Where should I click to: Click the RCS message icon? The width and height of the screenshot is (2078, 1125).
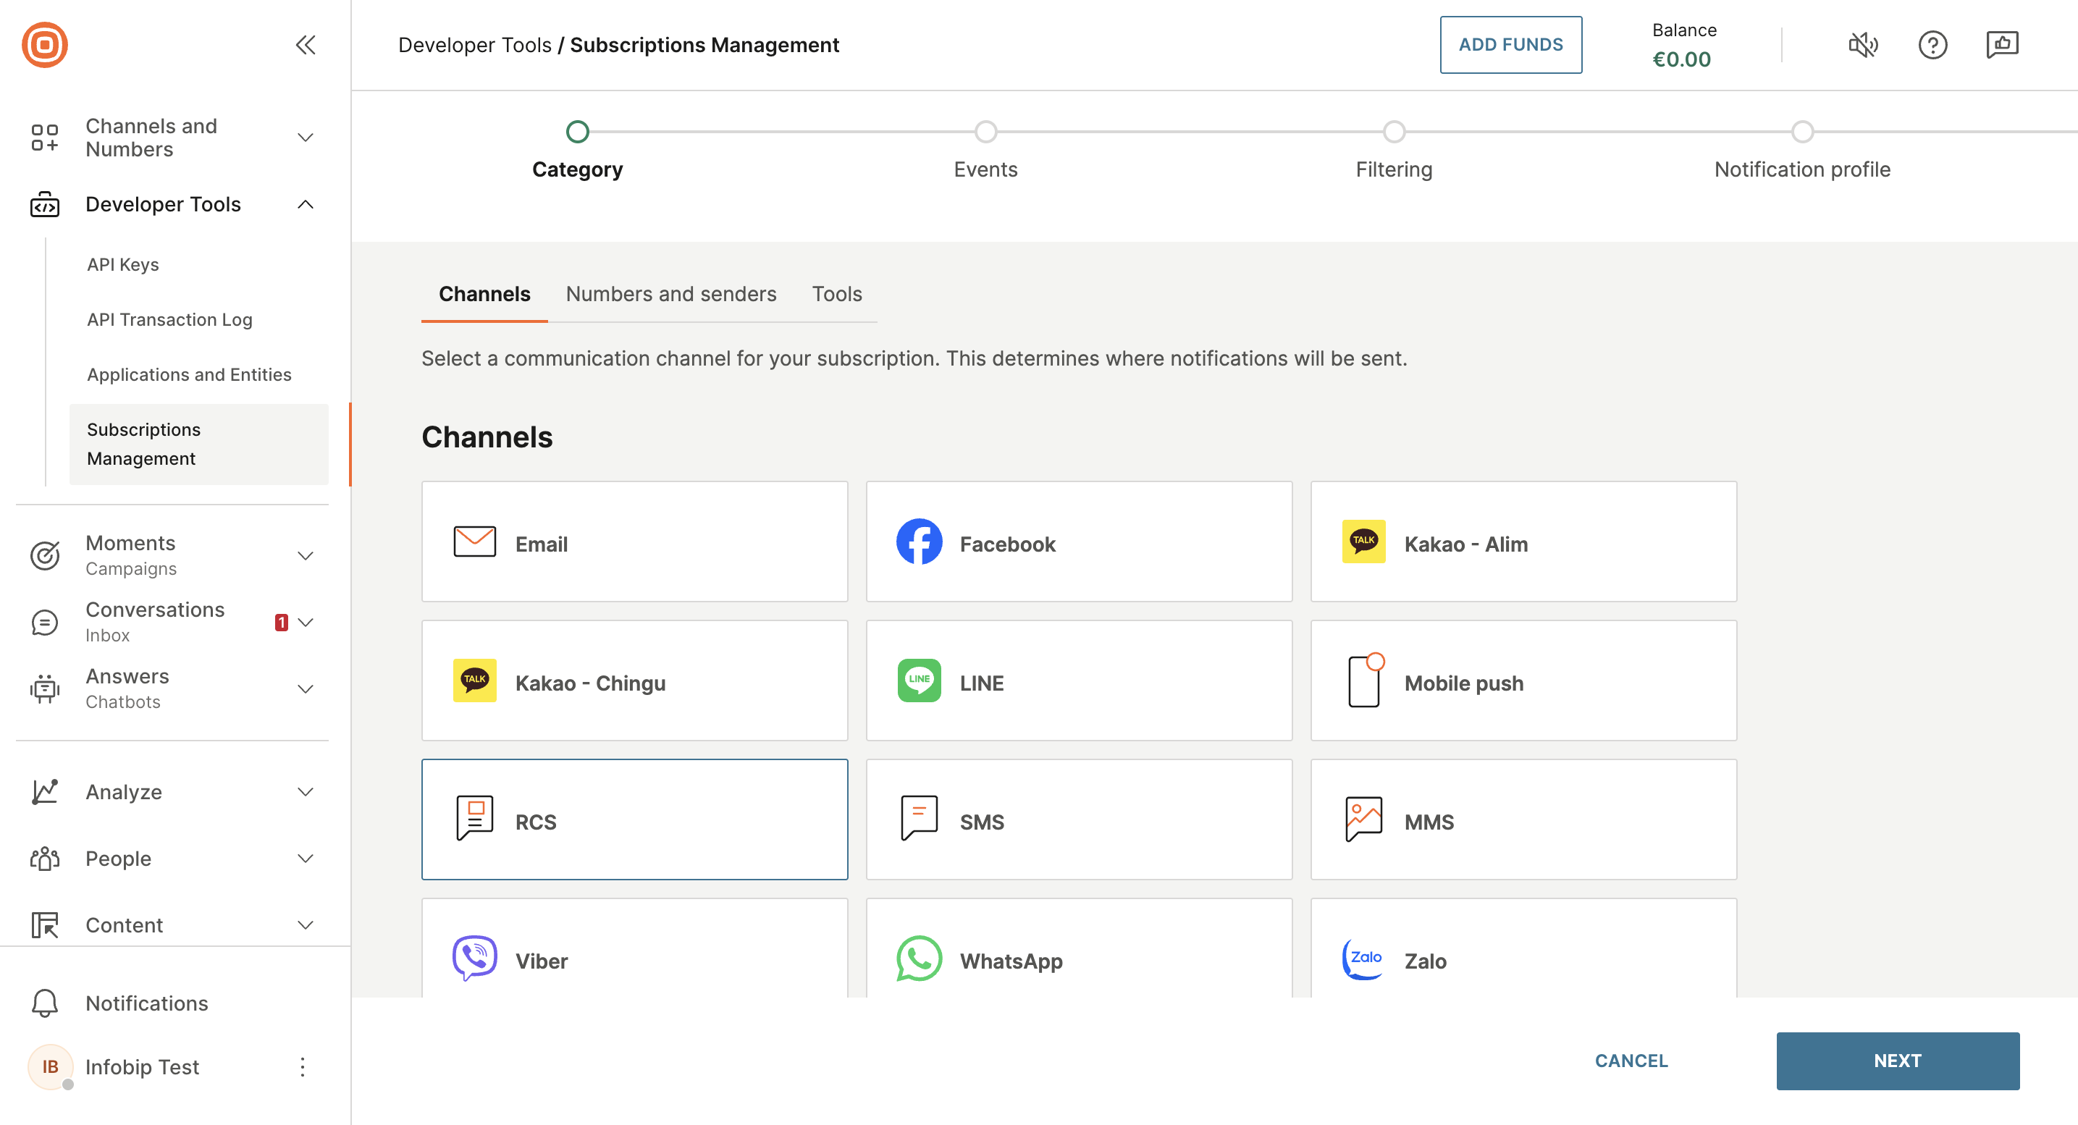coord(474,819)
